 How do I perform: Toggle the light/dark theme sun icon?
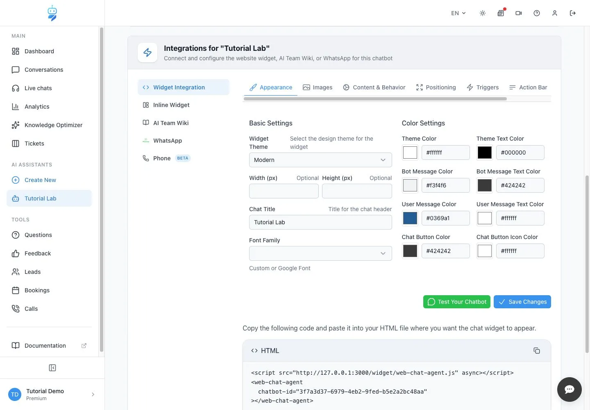tap(483, 13)
